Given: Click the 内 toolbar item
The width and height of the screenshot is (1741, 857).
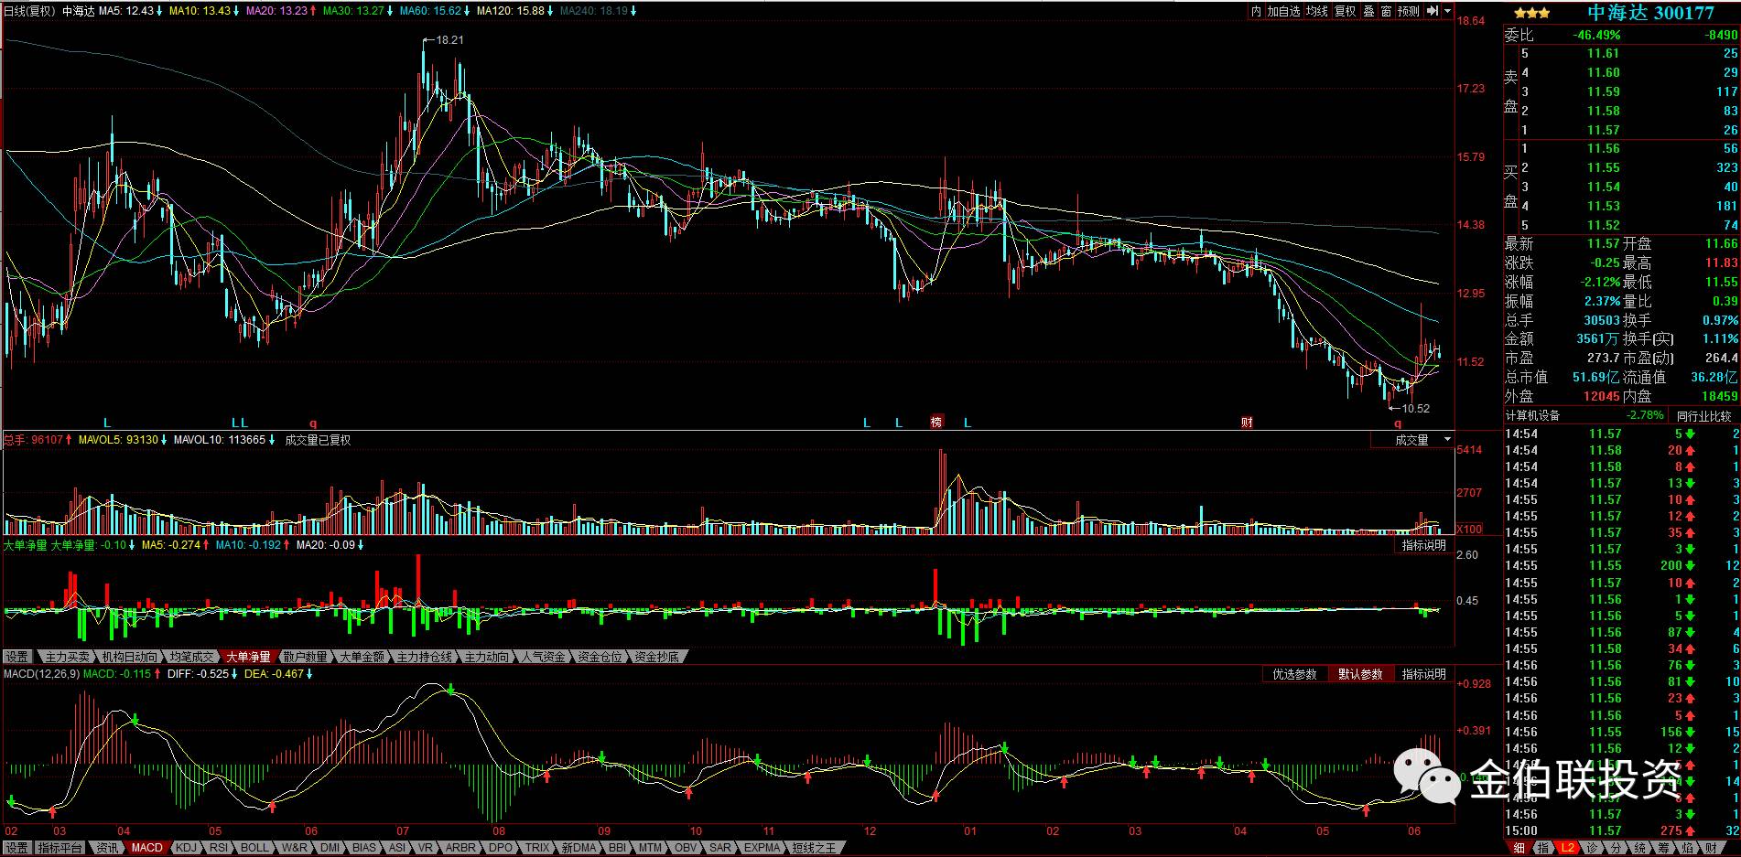Looking at the screenshot, I should [1257, 11].
